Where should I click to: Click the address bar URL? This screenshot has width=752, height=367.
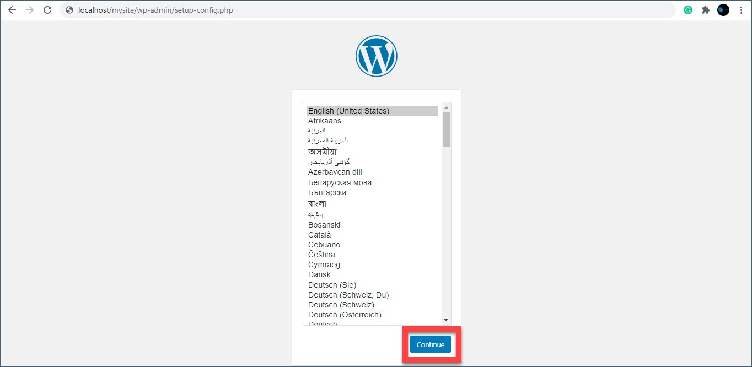click(x=155, y=10)
